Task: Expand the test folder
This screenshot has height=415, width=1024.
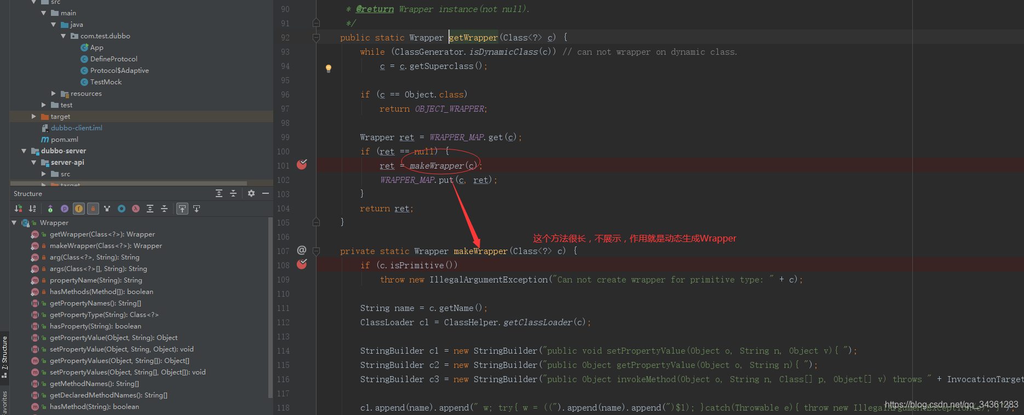Action: [x=44, y=105]
